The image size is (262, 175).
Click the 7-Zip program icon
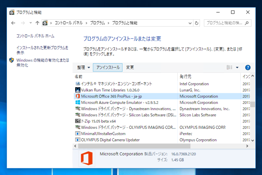pyautogui.click(x=78, y=121)
